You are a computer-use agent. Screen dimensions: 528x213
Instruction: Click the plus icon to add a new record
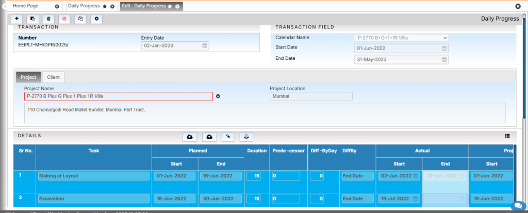click(x=17, y=19)
